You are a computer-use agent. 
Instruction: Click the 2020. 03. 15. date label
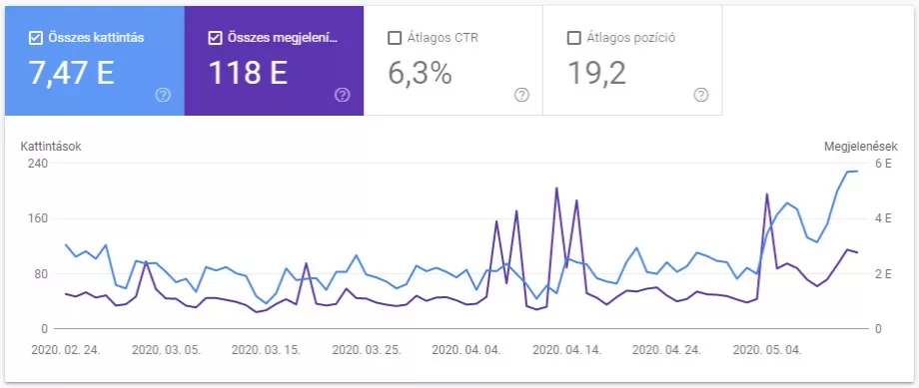click(266, 350)
